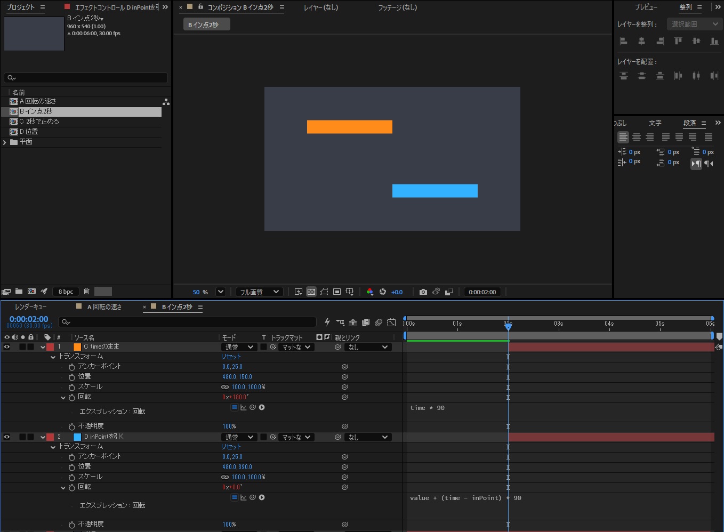Viewport: 724px width, 532px height.
Task: Click the new folder icon in Project panel
Action: pyautogui.click(x=19, y=292)
